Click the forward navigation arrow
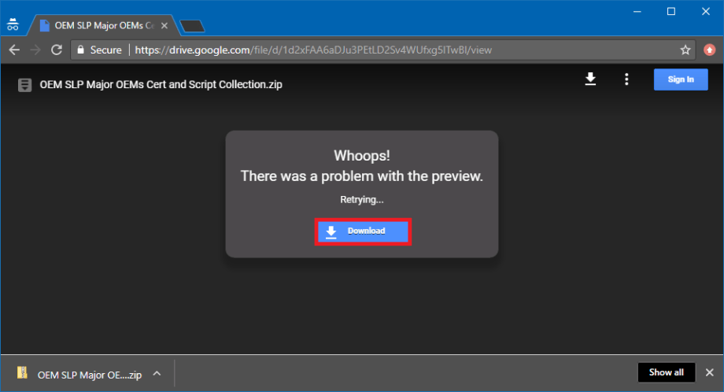The width and height of the screenshot is (724, 392). pyautogui.click(x=35, y=50)
